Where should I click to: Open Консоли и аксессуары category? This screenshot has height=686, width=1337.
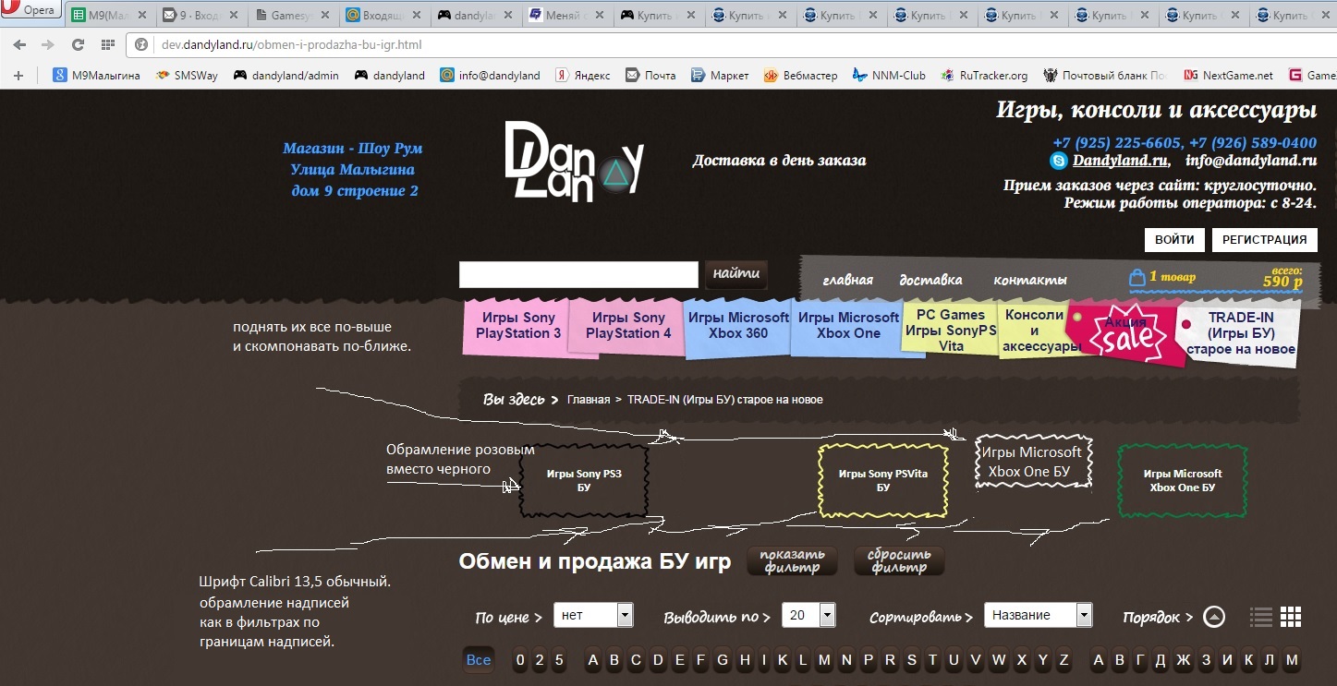tap(1034, 331)
